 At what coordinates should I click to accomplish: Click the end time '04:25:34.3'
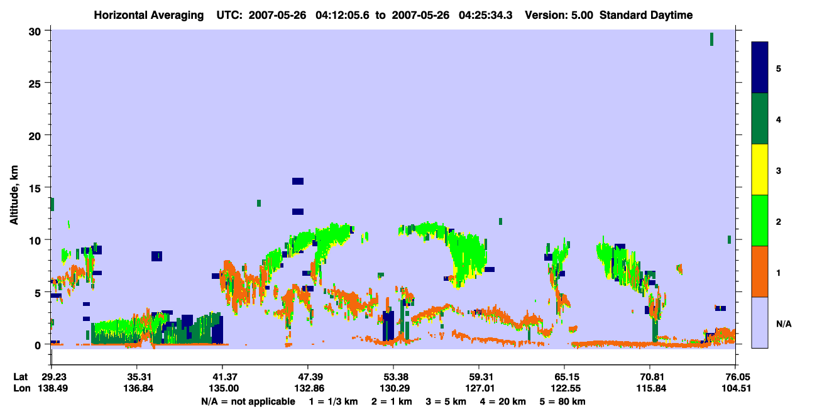pos(485,15)
